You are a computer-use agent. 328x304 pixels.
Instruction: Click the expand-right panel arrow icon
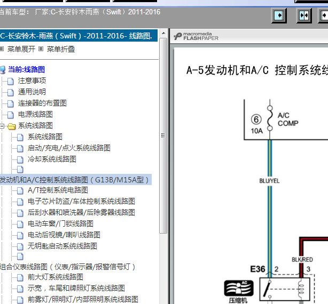pos(279,15)
